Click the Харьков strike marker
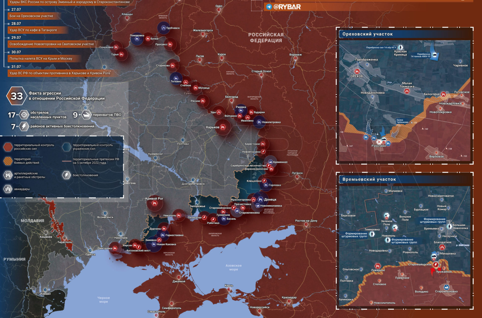 click(223, 127)
